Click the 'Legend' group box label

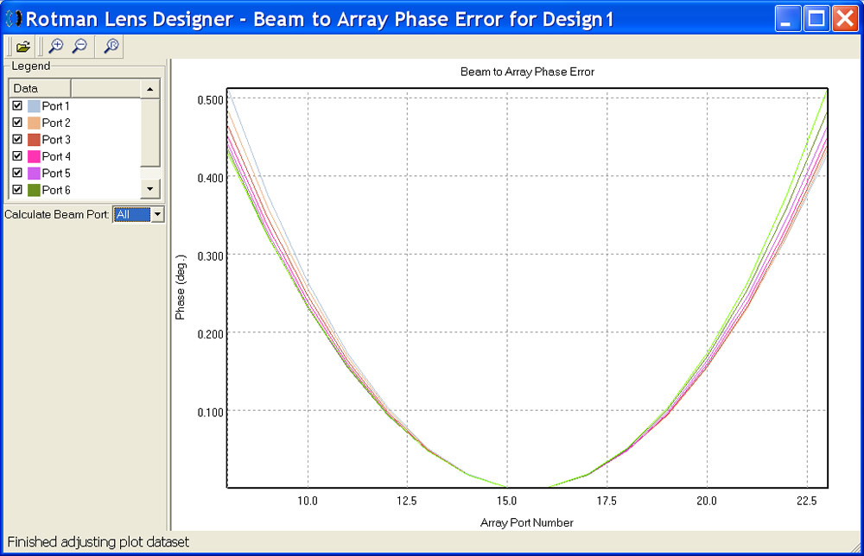point(31,66)
